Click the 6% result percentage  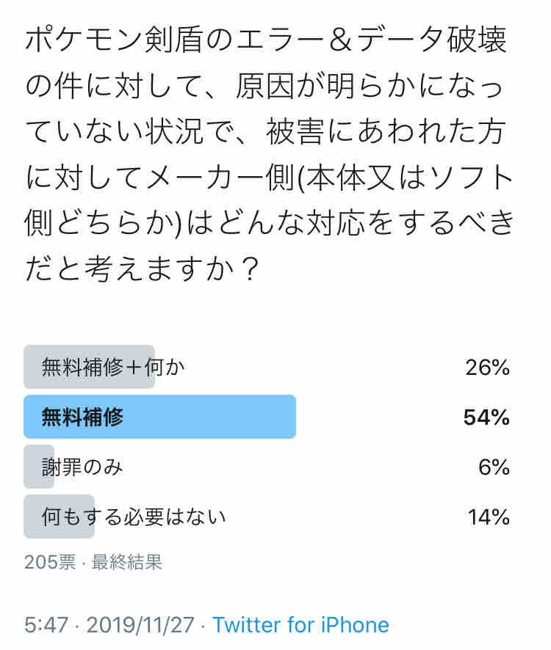click(x=494, y=467)
